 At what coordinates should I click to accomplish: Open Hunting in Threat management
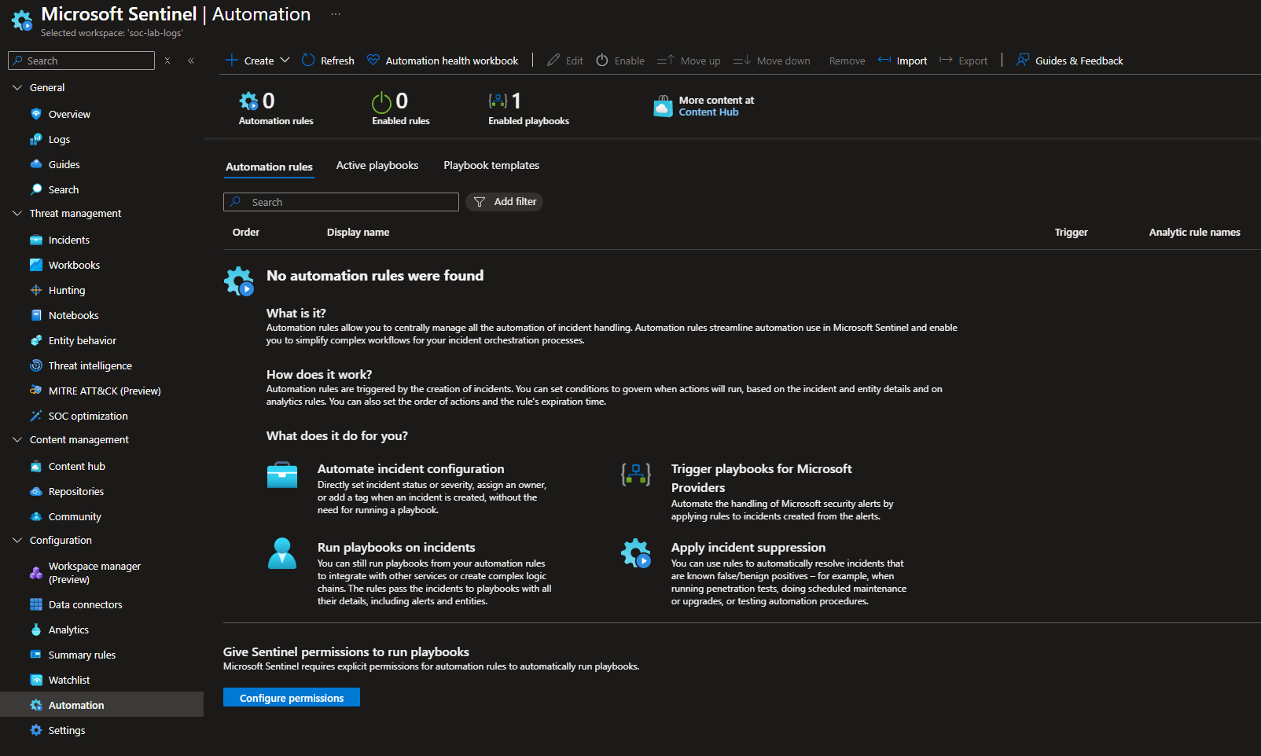66,290
